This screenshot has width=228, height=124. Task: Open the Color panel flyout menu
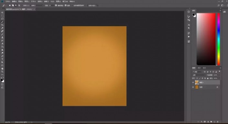[x=220, y=11]
